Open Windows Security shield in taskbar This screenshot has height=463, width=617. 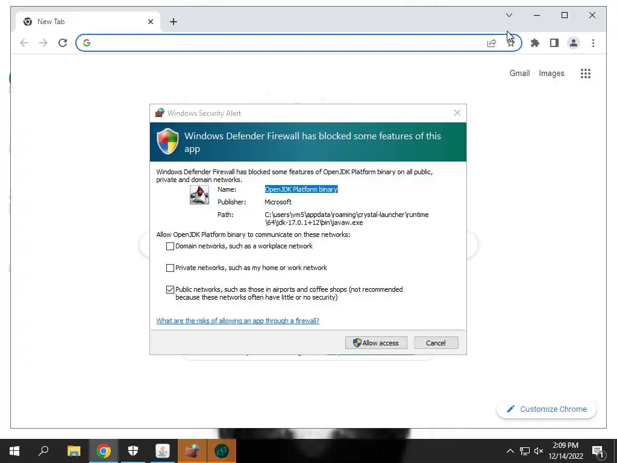(x=133, y=451)
